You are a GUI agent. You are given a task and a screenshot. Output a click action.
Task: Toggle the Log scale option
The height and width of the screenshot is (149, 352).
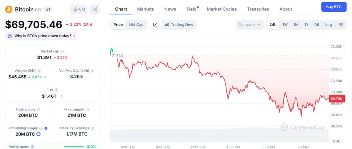328,24
